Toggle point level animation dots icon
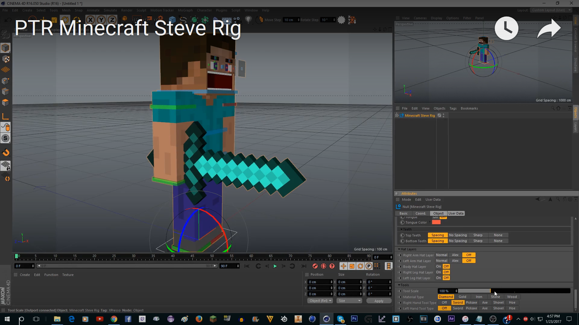Viewport: 579px width, 325px height. click(377, 266)
